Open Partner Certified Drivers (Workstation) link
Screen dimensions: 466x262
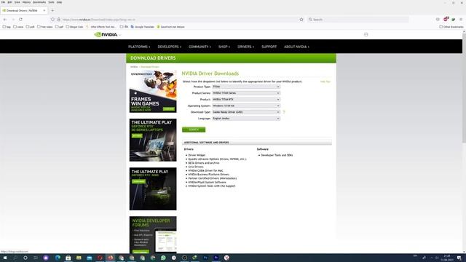[213, 178]
